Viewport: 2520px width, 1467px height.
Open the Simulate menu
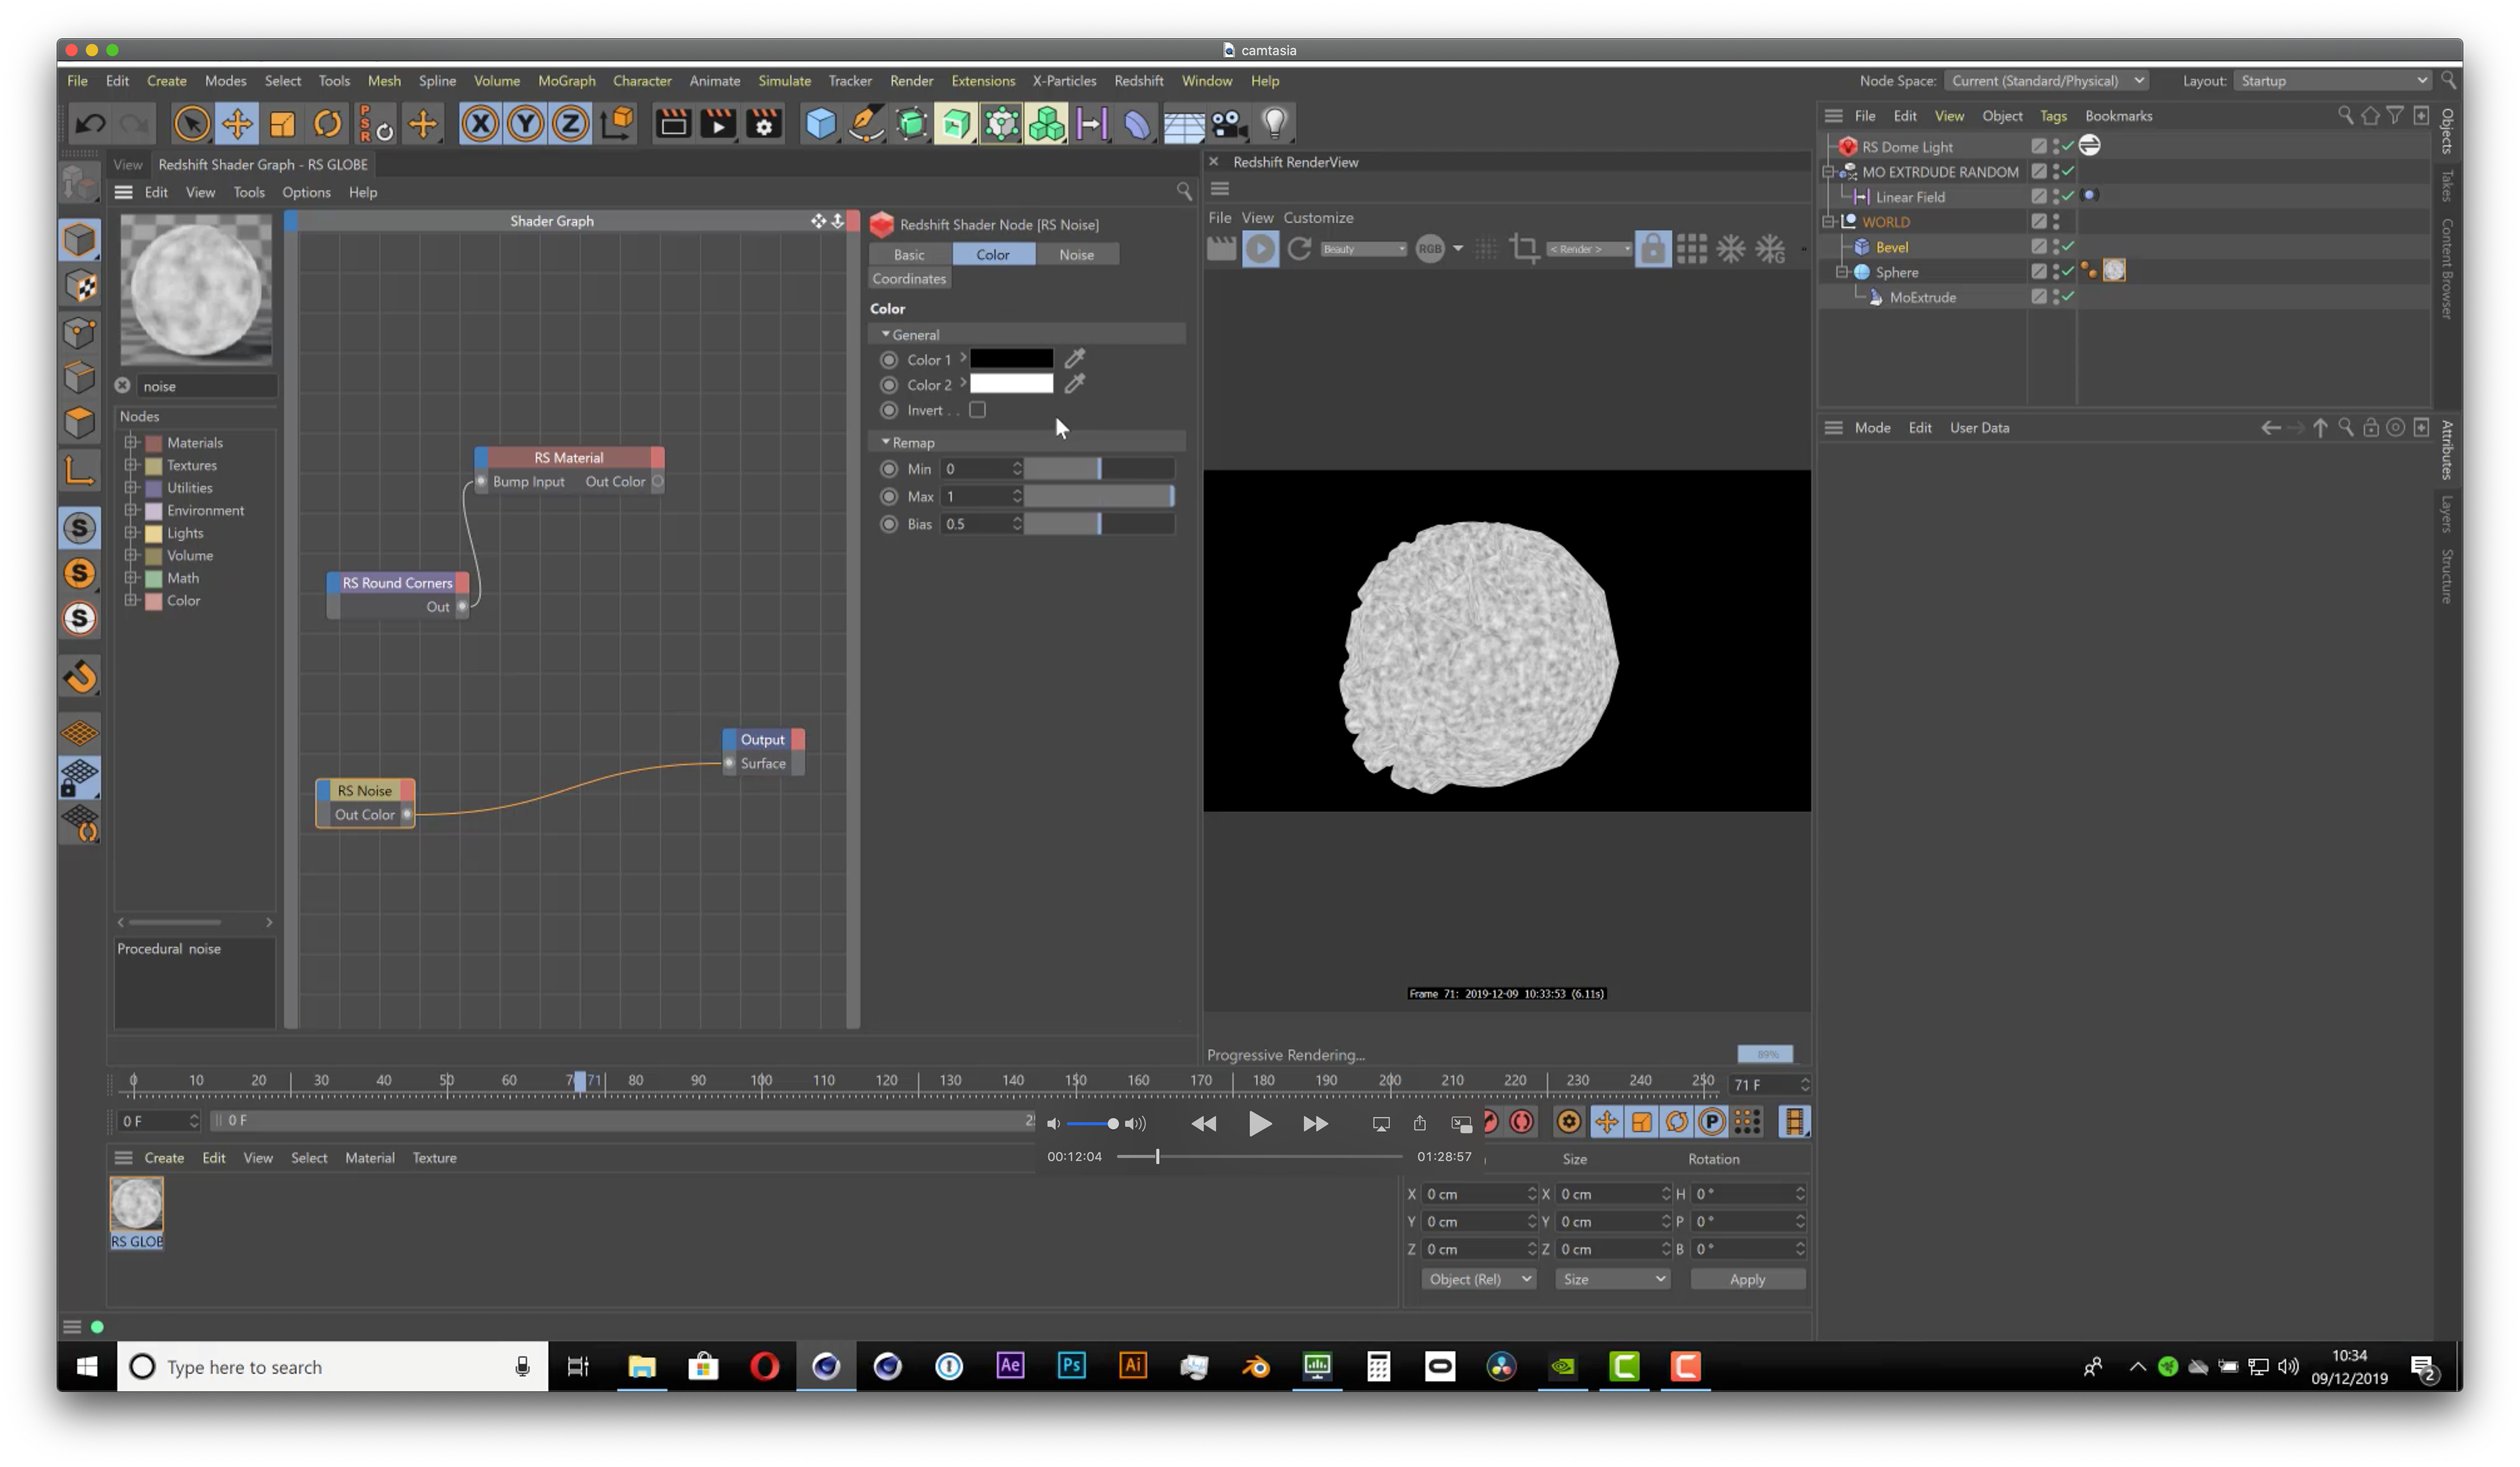pyautogui.click(x=784, y=81)
